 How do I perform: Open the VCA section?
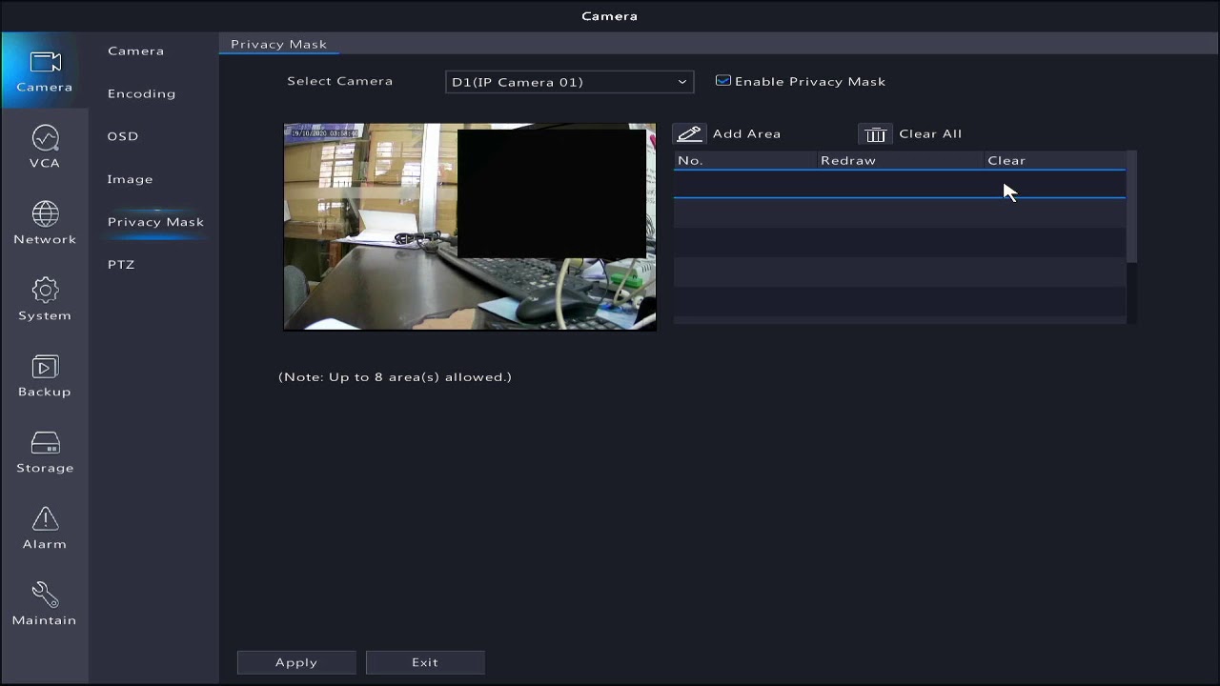(45, 148)
